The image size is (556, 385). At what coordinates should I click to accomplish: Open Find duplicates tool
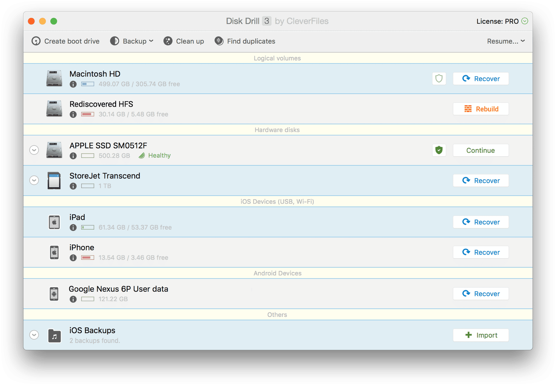pyautogui.click(x=245, y=41)
